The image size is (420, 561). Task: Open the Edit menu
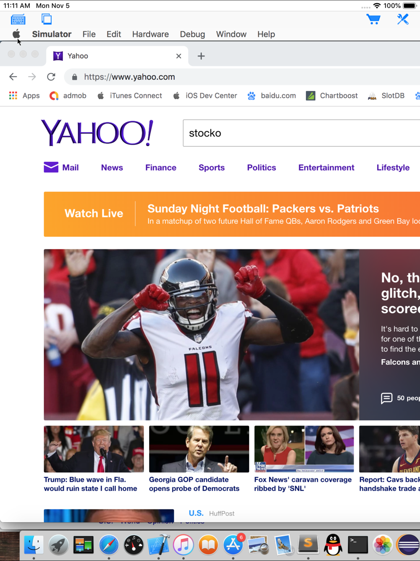point(114,34)
